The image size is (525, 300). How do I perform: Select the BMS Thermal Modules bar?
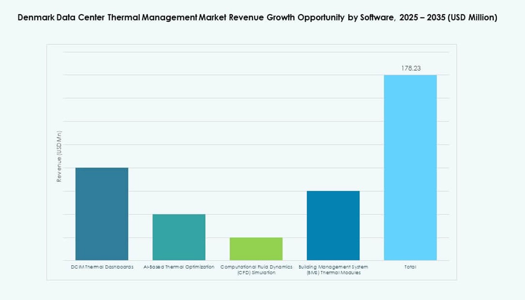333,225
